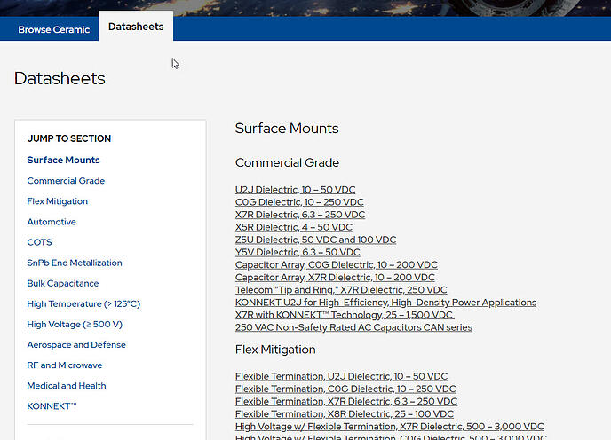Screen dimensions: 611x440
Task: Jump to KONNEKT™ section in sidebar
Action: (52, 406)
